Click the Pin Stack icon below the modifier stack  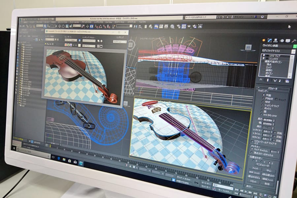point(261,80)
